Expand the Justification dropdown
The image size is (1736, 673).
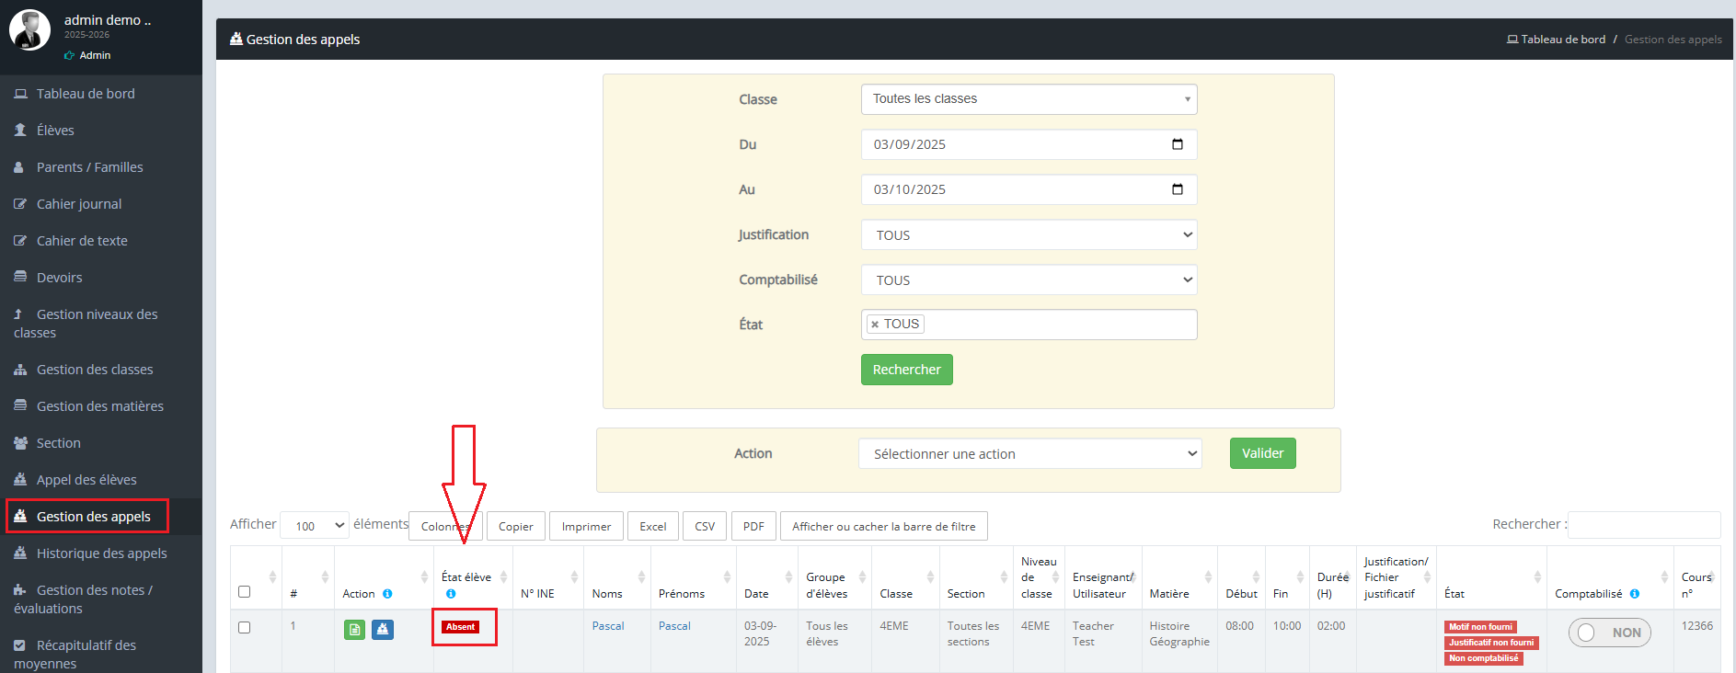click(x=1029, y=235)
